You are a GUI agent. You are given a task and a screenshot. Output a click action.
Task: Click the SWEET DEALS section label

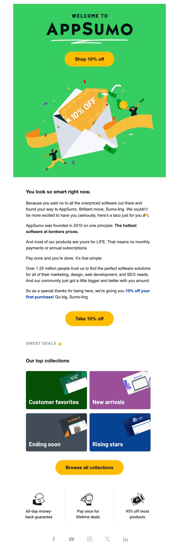pyautogui.click(x=41, y=343)
